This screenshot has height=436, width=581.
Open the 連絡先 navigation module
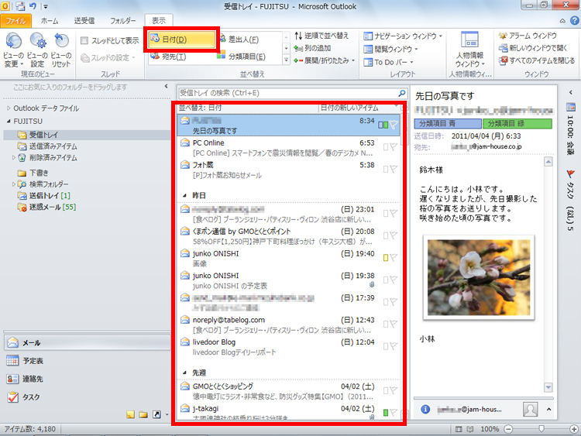pyautogui.click(x=88, y=379)
